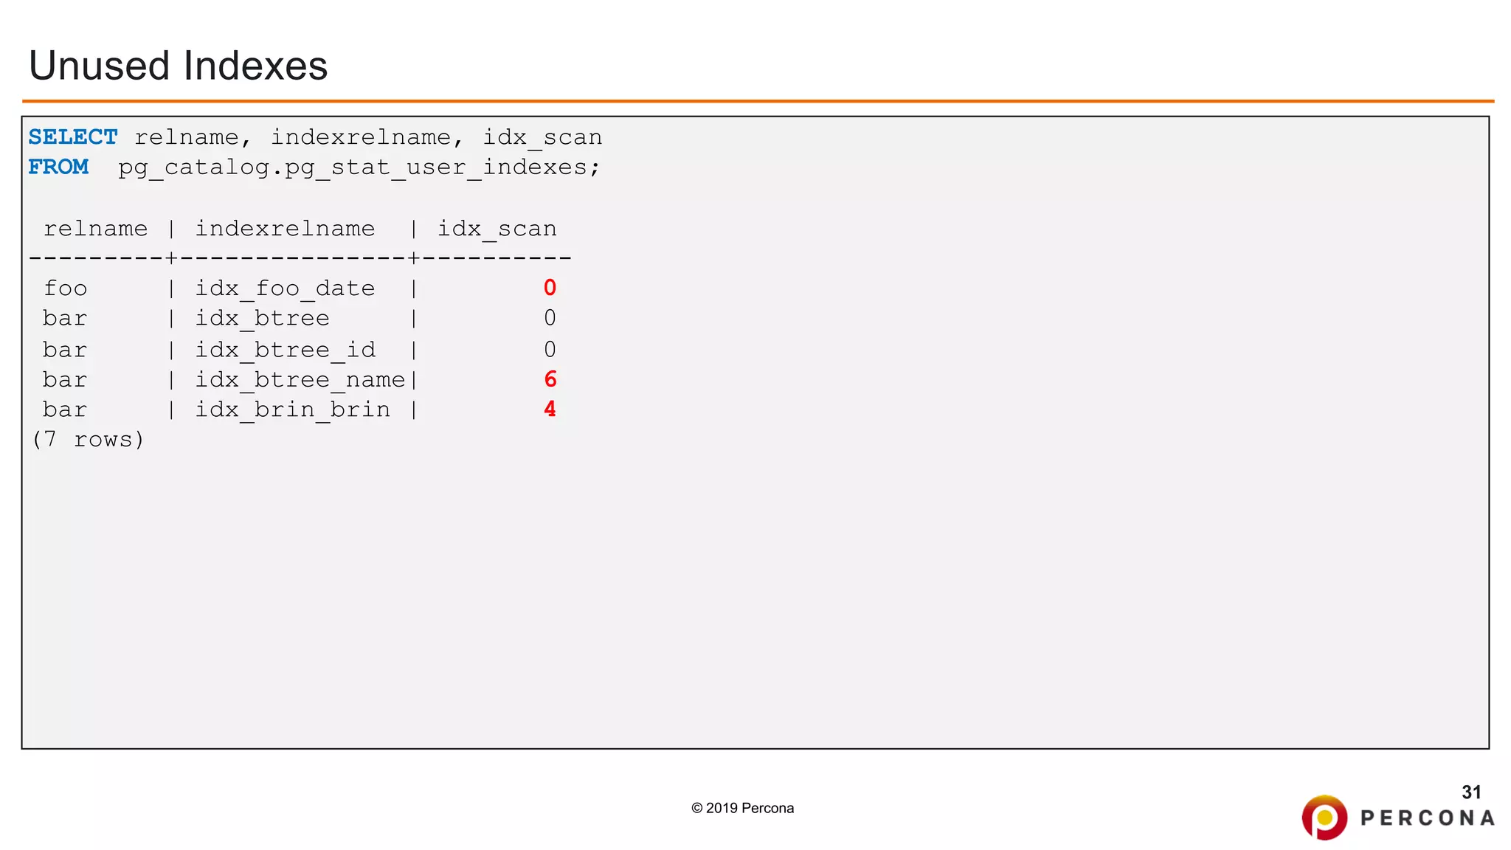
Task: Click the foo table name row
Action: click(65, 288)
